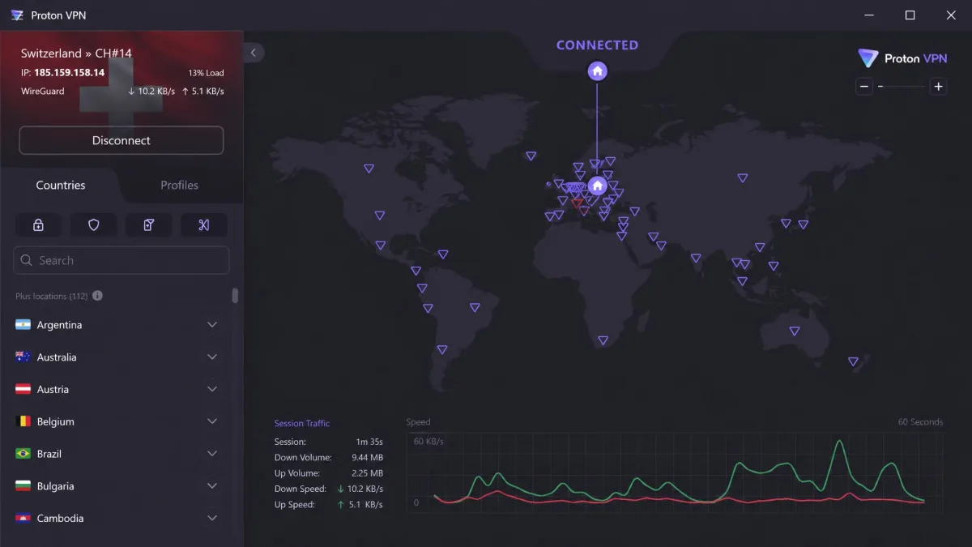Click the Austria flag icon
972x547 pixels.
pos(23,390)
